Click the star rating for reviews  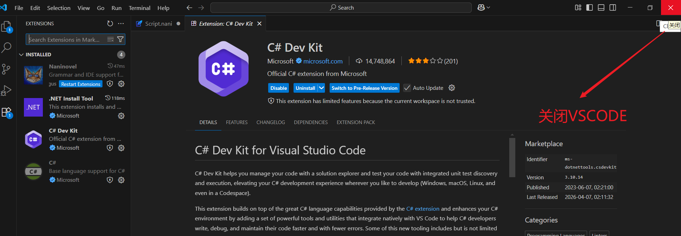pos(433,61)
